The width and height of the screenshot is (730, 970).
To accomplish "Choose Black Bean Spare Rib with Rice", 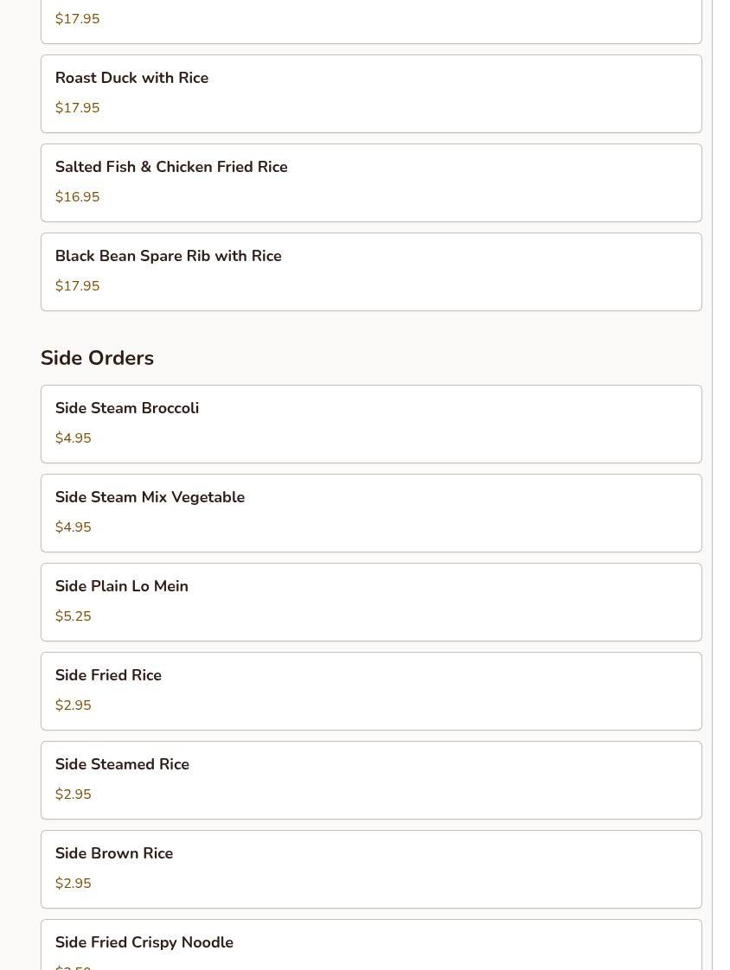I will tap(371, 272).
